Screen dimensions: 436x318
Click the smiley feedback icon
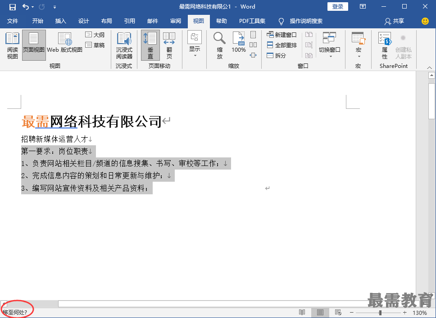tap(425, 21)
